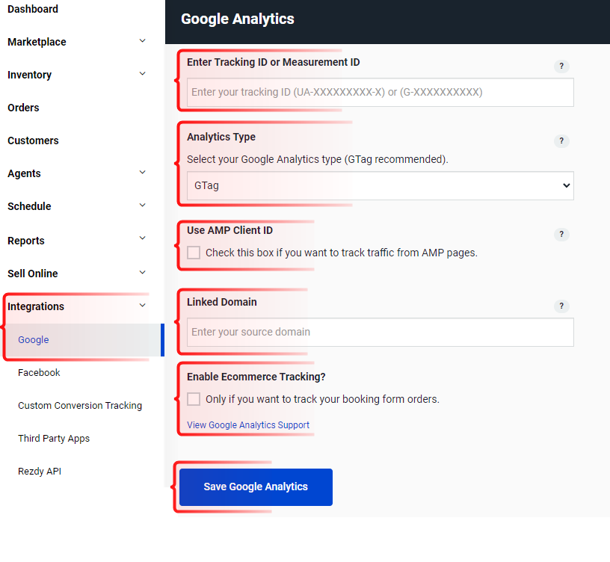Click the Marketplace menu label
The width and height of the screenshot is (610, 562).
pyautogui.click(x=37, y=42)
